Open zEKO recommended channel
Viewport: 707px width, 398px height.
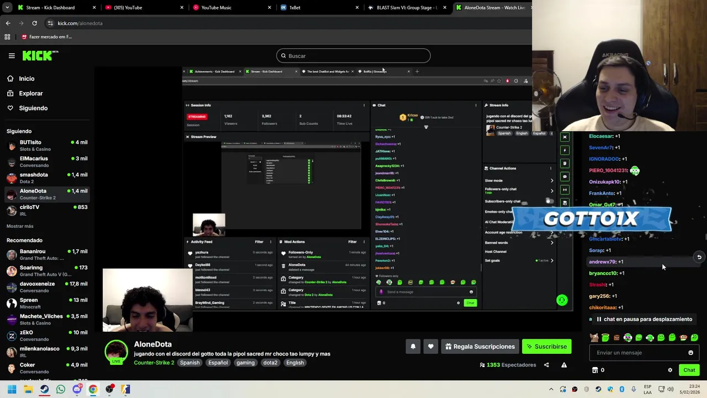pyautogui.click(x=47, y=336)
